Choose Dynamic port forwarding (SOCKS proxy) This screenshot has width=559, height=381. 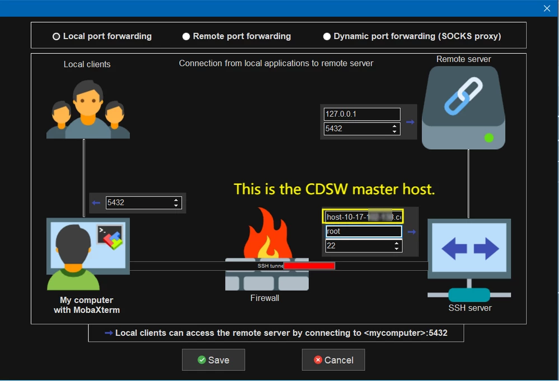coord(327,36)
